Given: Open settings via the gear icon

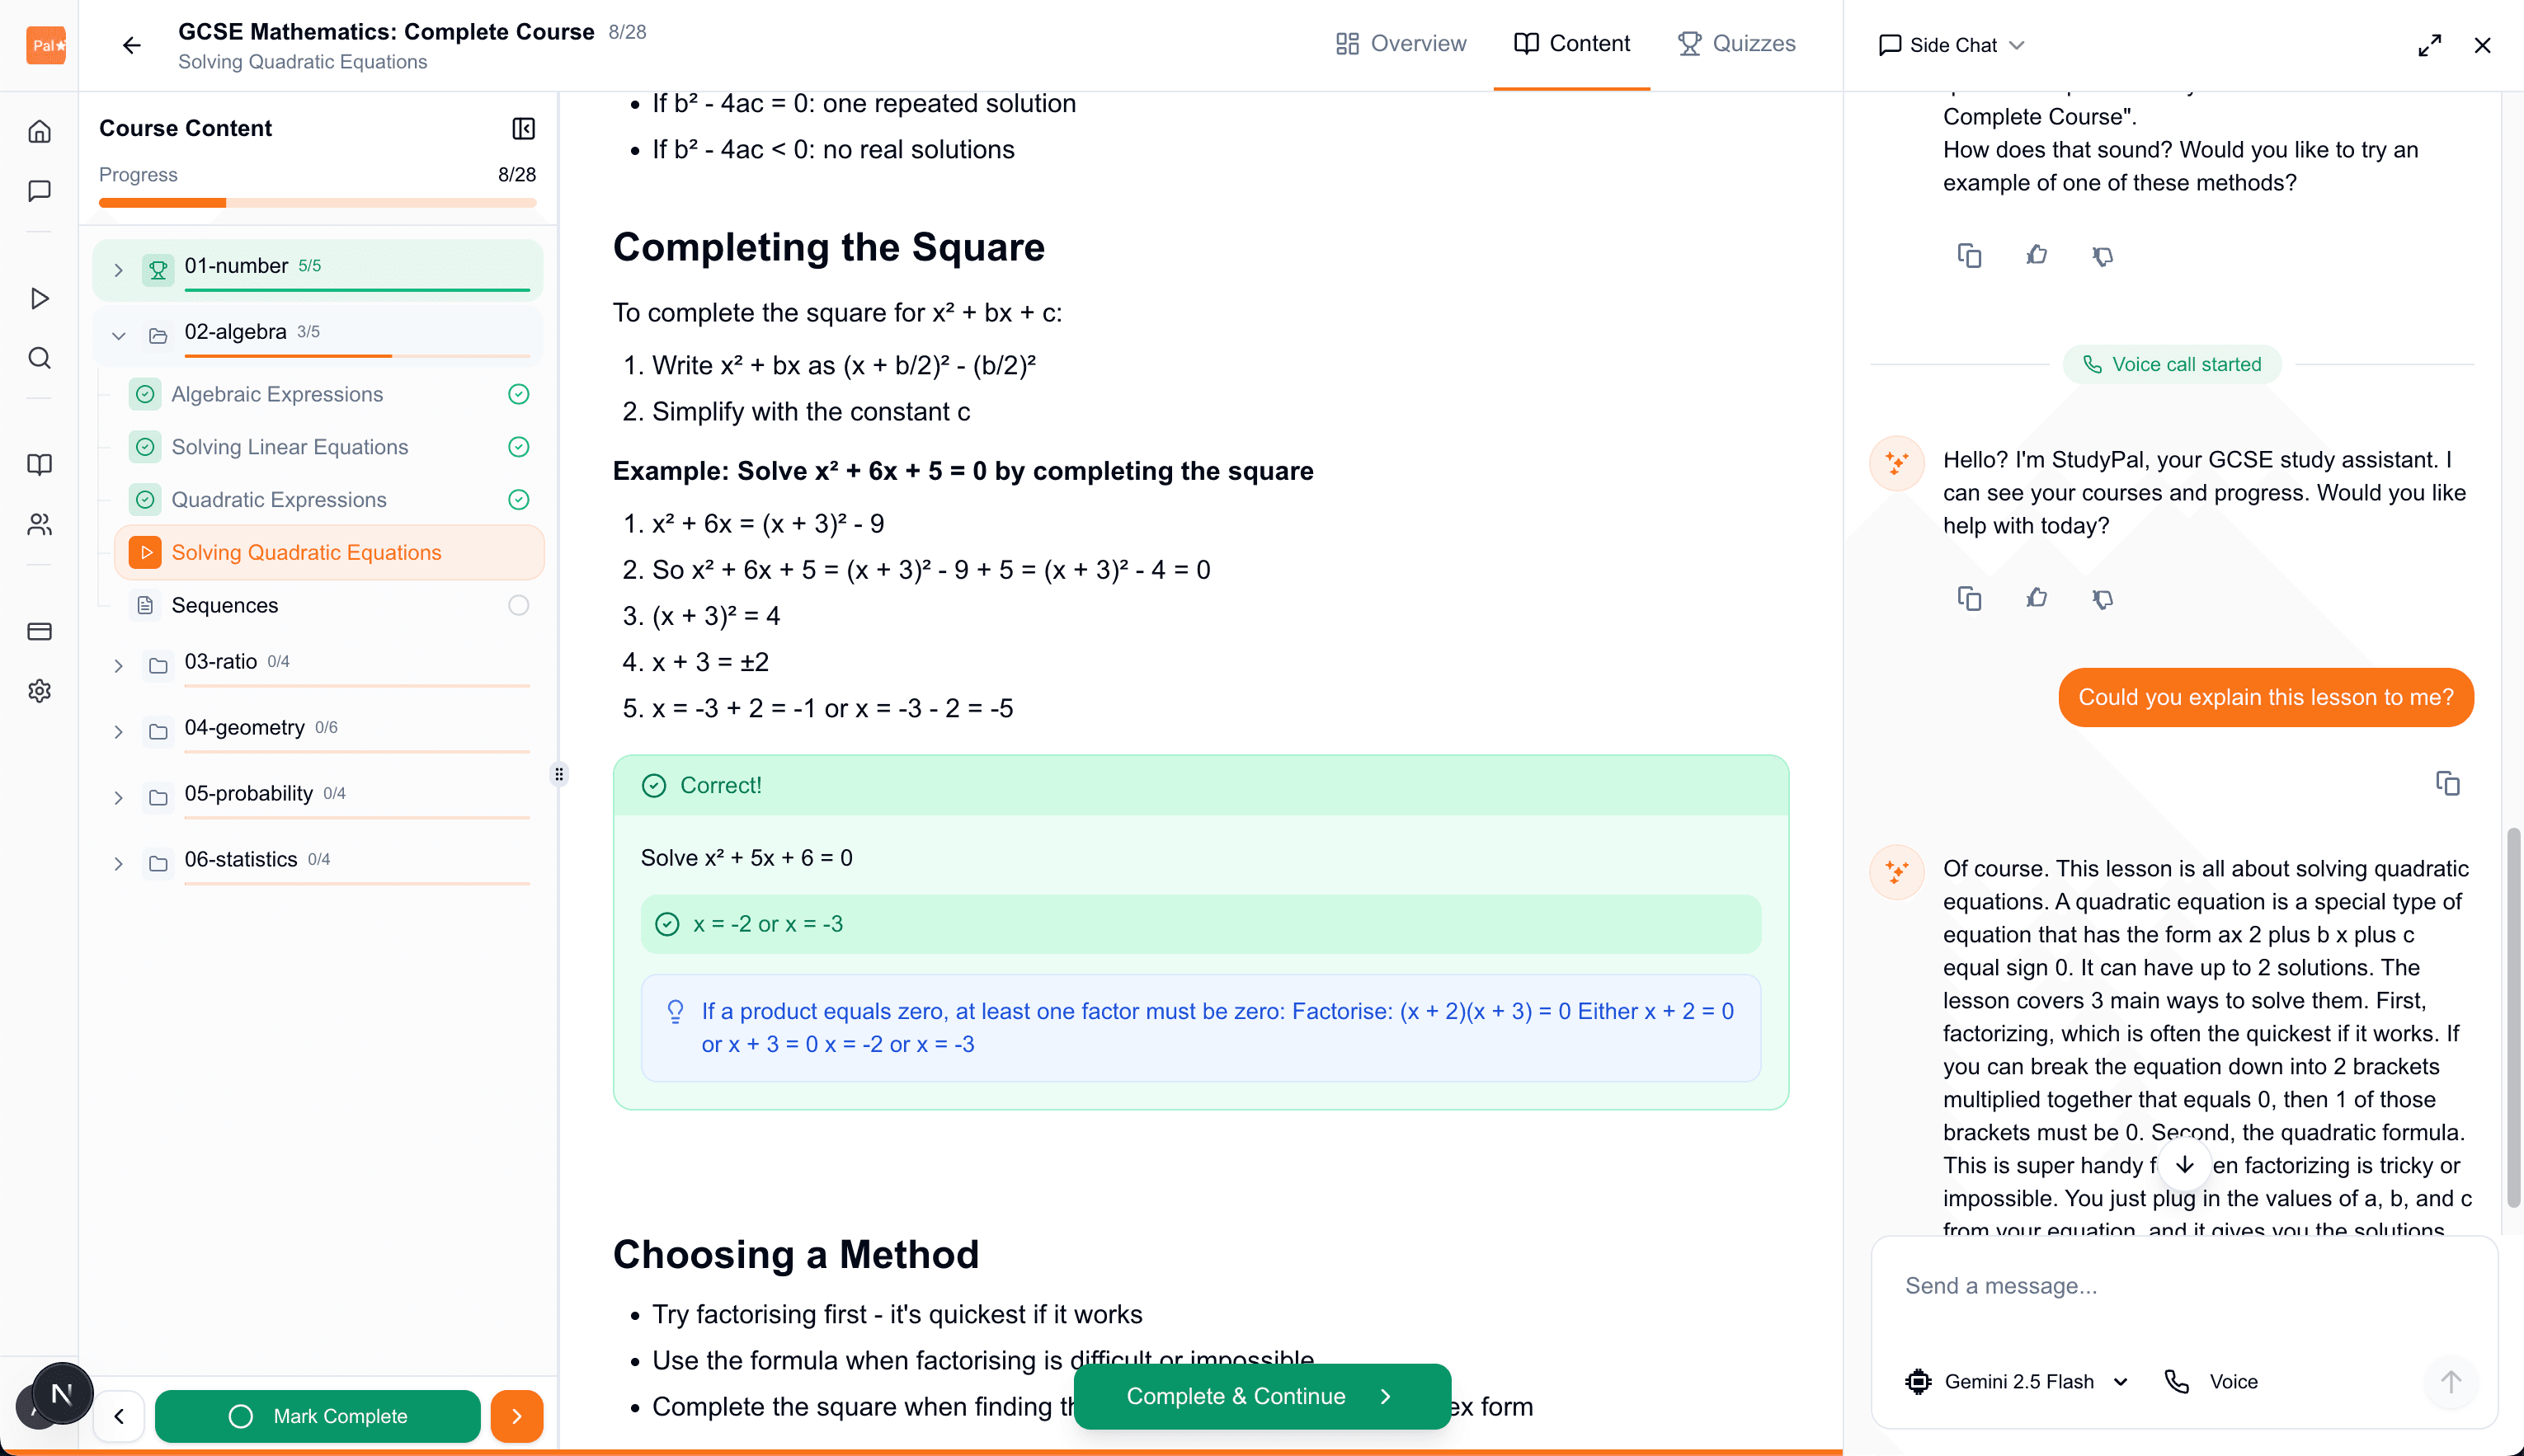Looking at the screenshot, I should pyautogui.click(x=39, y=691).
